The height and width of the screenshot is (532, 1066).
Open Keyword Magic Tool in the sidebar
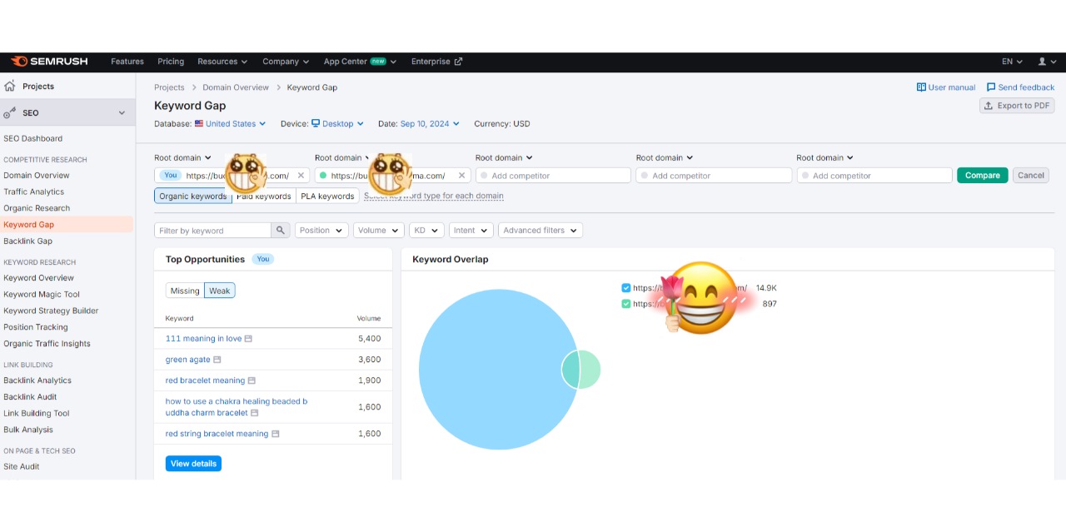[42, 295]
